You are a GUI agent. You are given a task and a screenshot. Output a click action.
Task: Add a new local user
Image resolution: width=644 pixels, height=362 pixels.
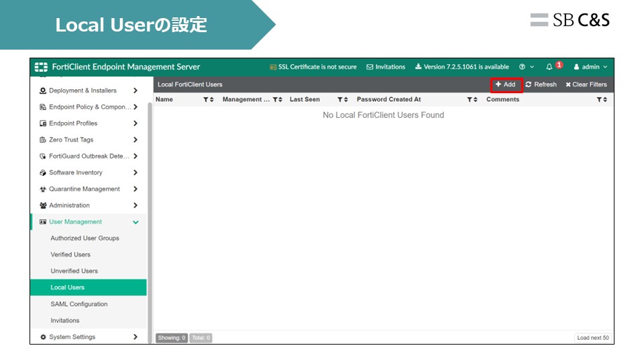tap(506, 84)
